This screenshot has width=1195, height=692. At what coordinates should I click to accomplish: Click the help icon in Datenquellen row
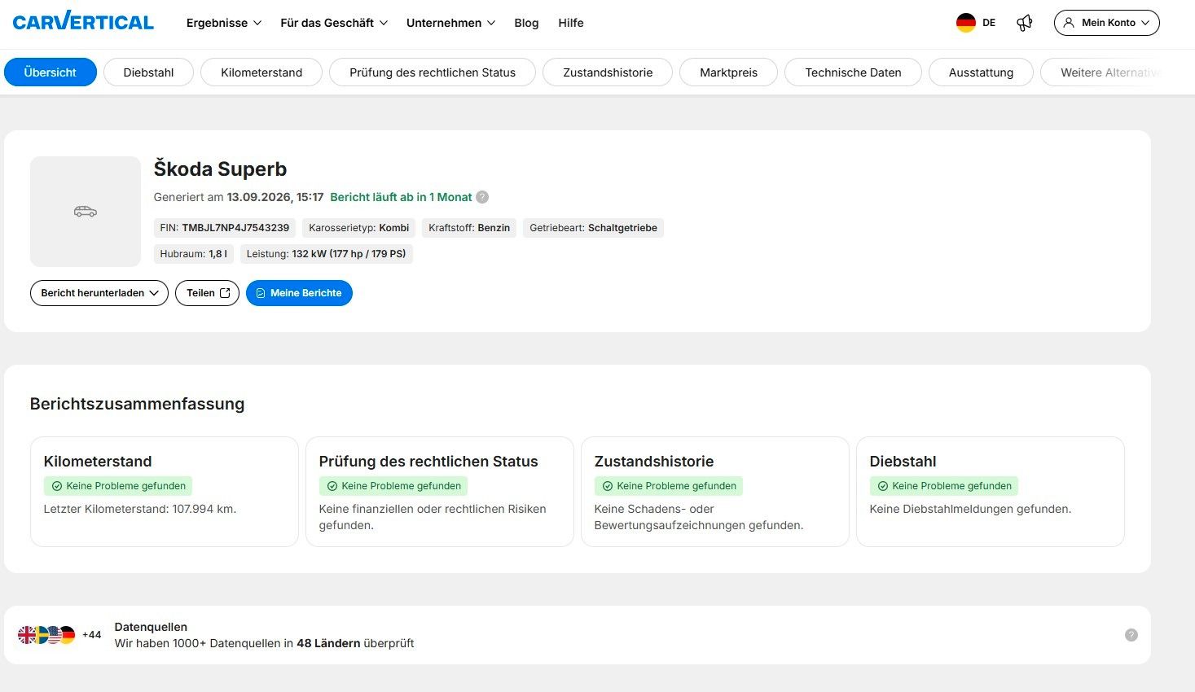click(1131, 635)
